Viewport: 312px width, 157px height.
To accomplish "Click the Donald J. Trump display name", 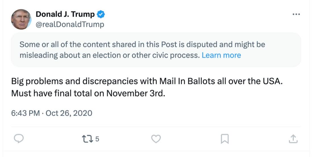I will tap(66, 14).
